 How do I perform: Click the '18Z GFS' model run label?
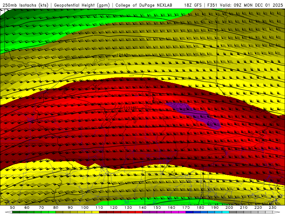coord(193,5)
